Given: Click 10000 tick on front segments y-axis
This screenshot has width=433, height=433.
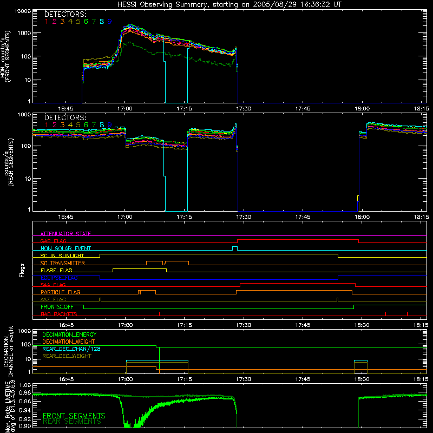Looking at the screenshot, I should tap(22, 11).
